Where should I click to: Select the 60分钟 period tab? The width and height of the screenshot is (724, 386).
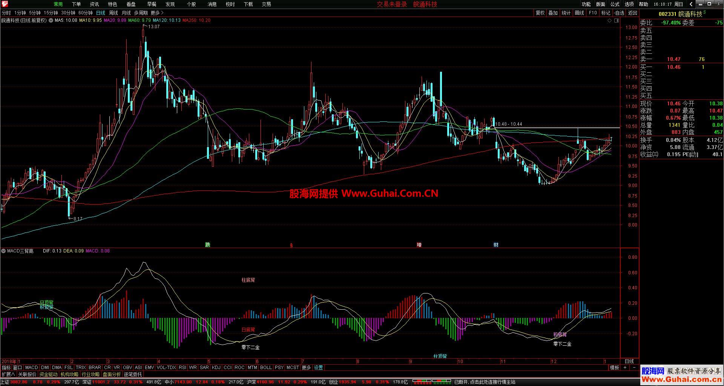pyautogui.click(x=86, y=13)
